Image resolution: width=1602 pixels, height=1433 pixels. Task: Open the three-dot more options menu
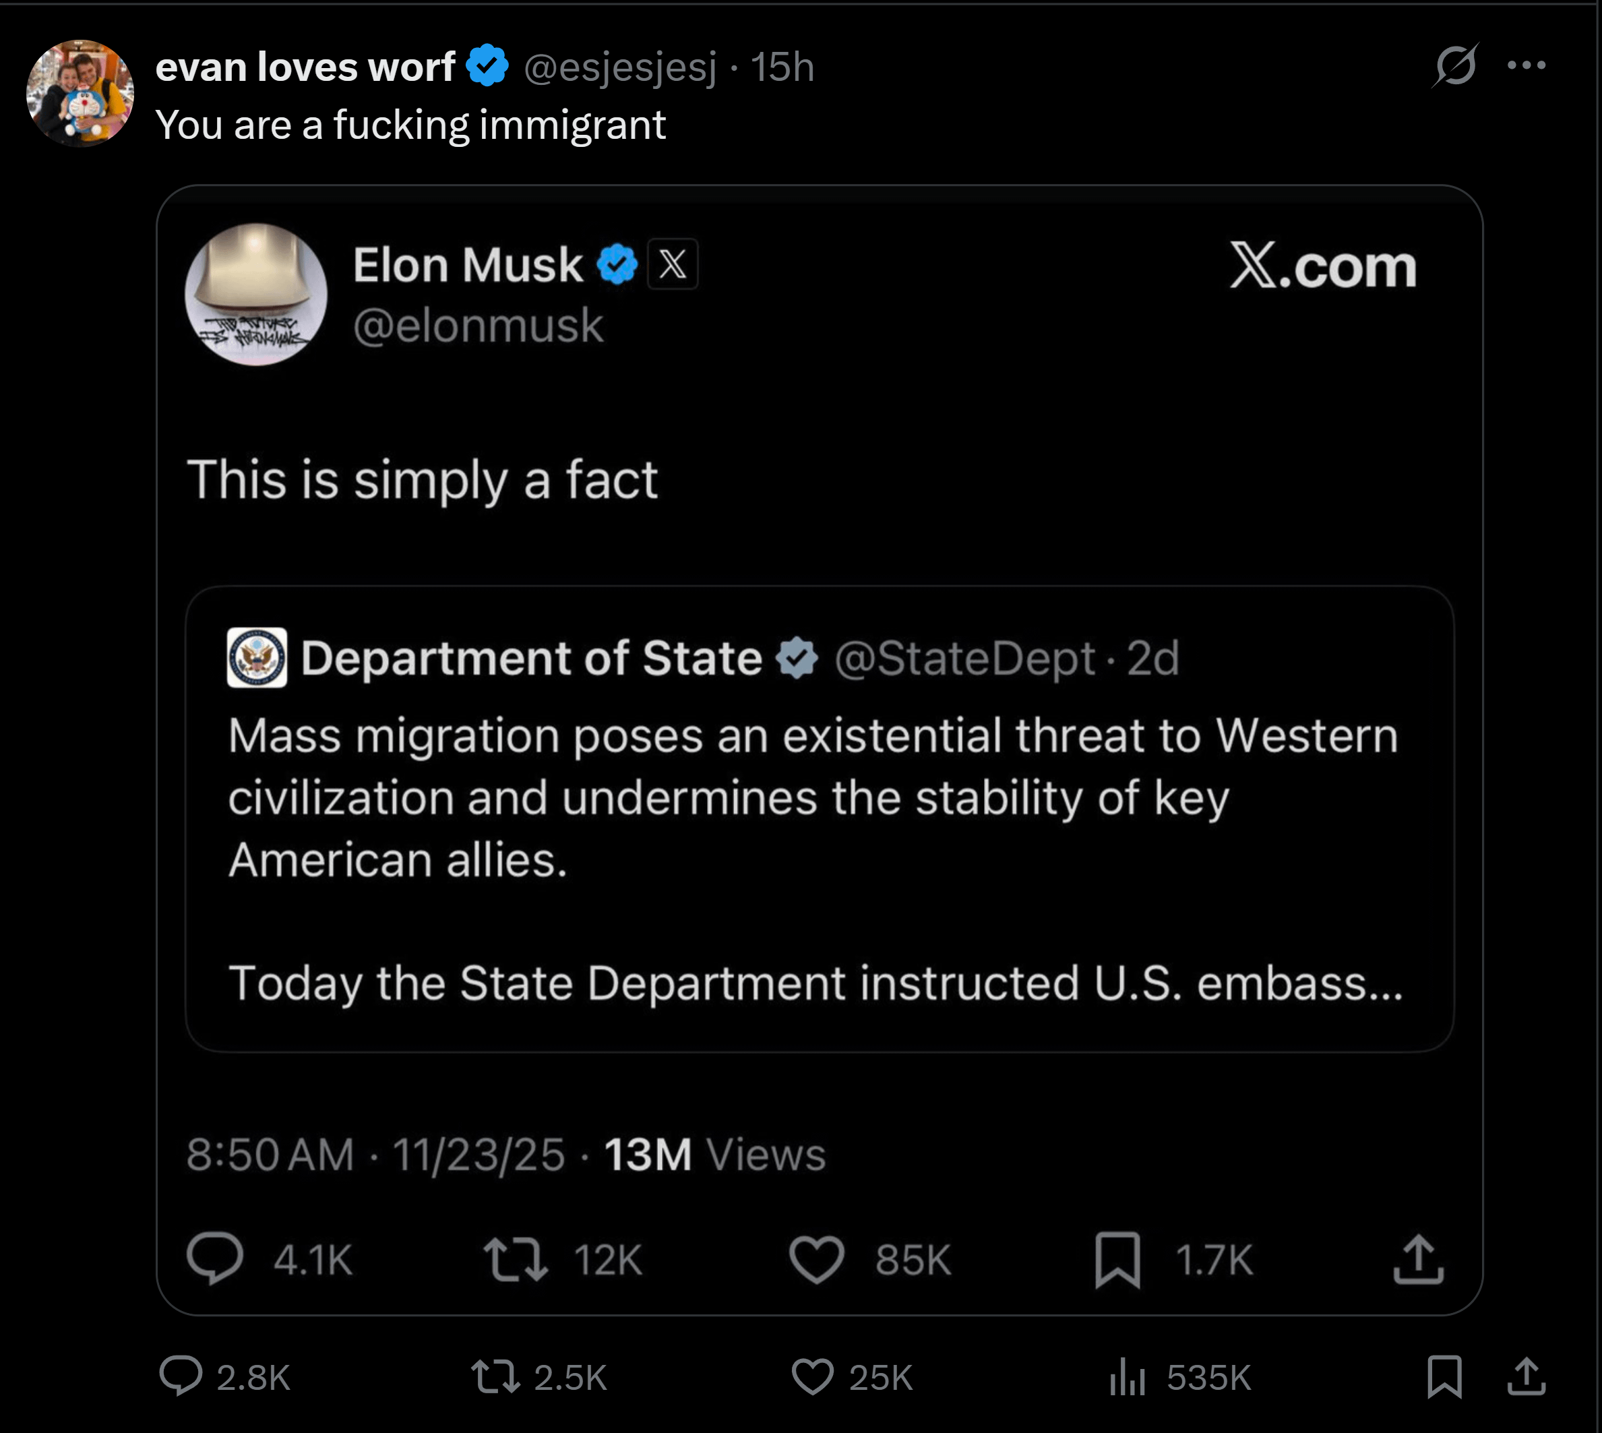(x=1527, y=65)
